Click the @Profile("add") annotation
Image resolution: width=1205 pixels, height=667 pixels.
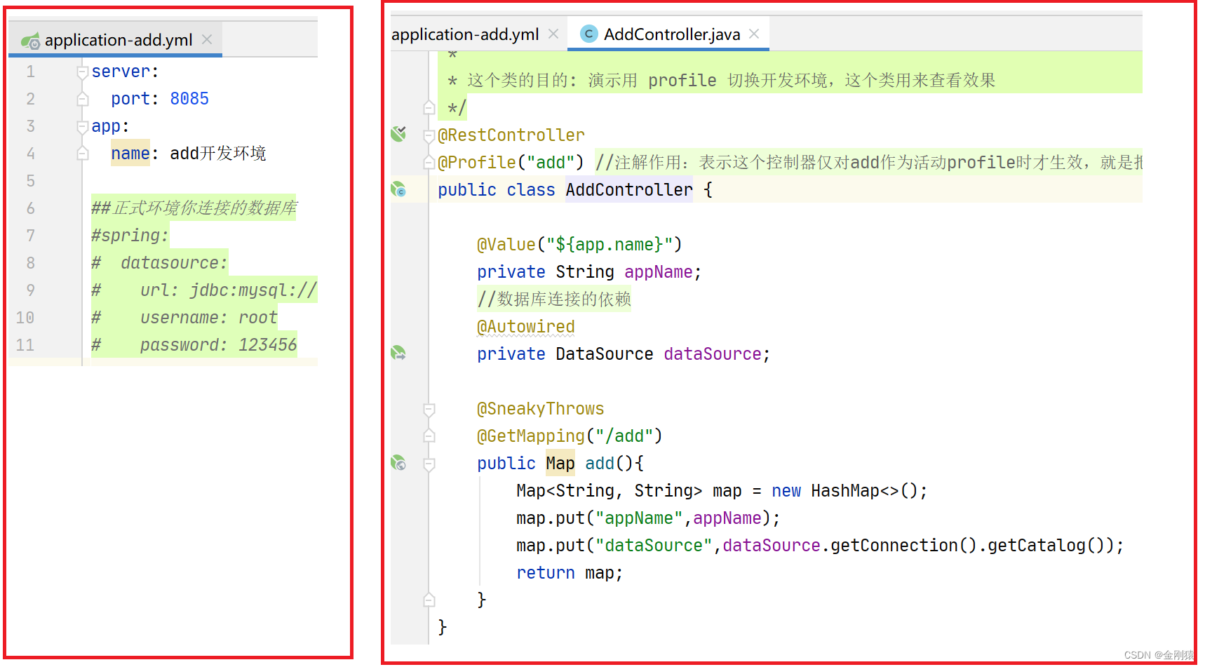[511, 163]
